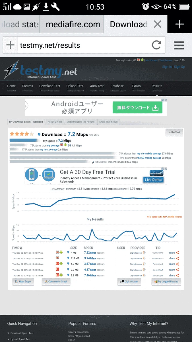Click the Sign Up link
Image resolution: width=192 pixels, height=342 pixels.
[x=179, y=67]
